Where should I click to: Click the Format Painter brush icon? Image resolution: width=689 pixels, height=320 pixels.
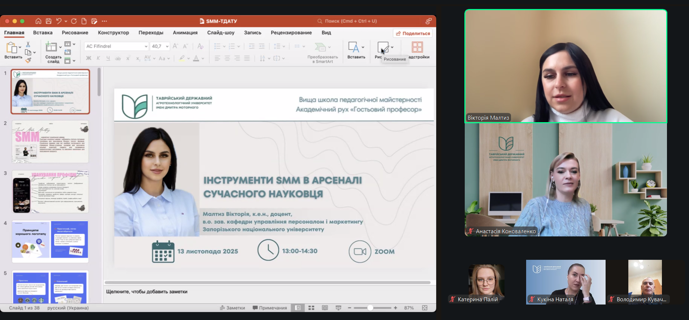[x=28, y=61]
